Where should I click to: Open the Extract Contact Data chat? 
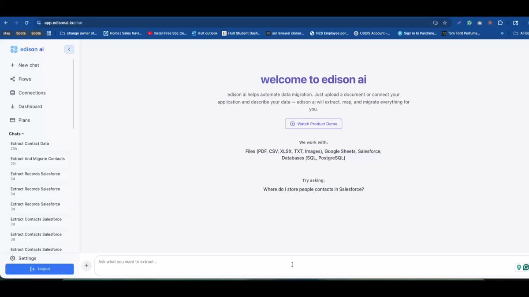coord(39,146)
